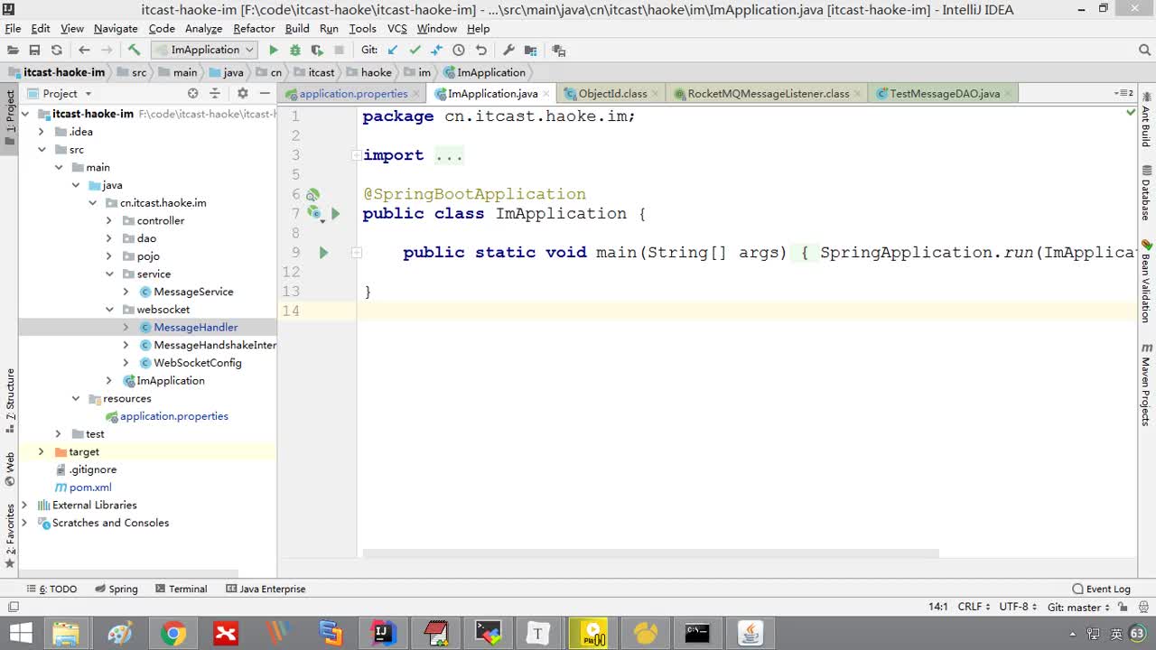The width and height of the screenshot is (1156, 650).
Task: Open the Event Log
Action: (x=1101, y=589)
